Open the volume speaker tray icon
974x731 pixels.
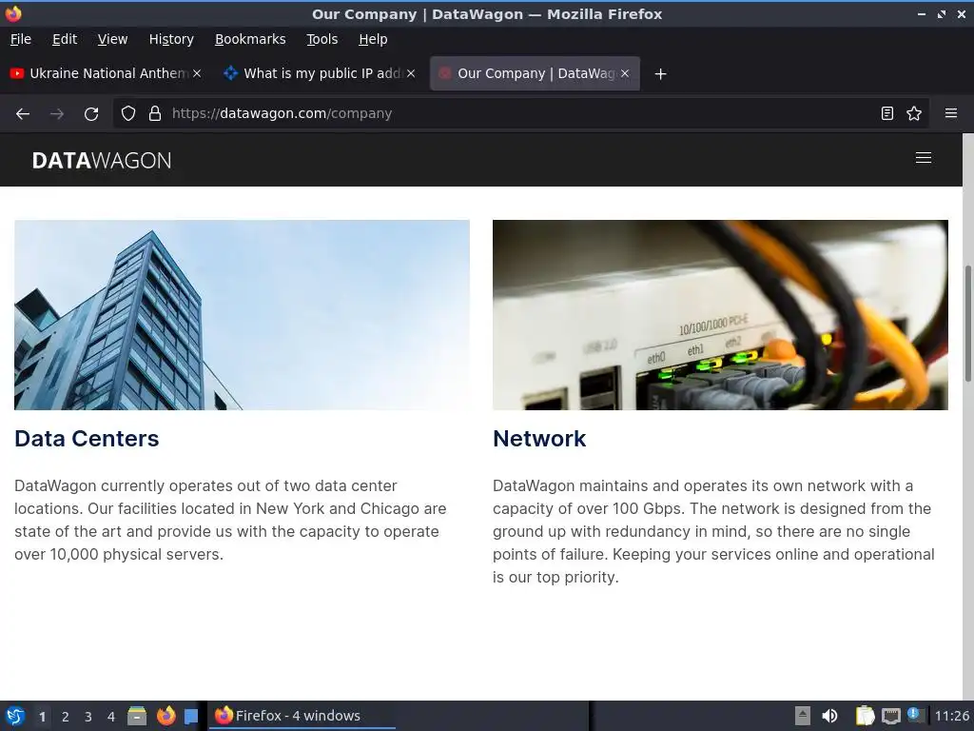pos(829,716)
